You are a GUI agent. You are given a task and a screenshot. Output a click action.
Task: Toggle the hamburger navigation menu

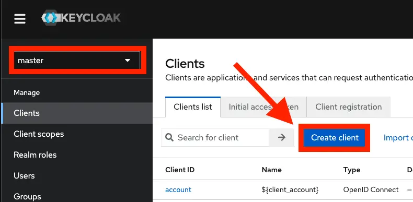(x=20, y=19)
